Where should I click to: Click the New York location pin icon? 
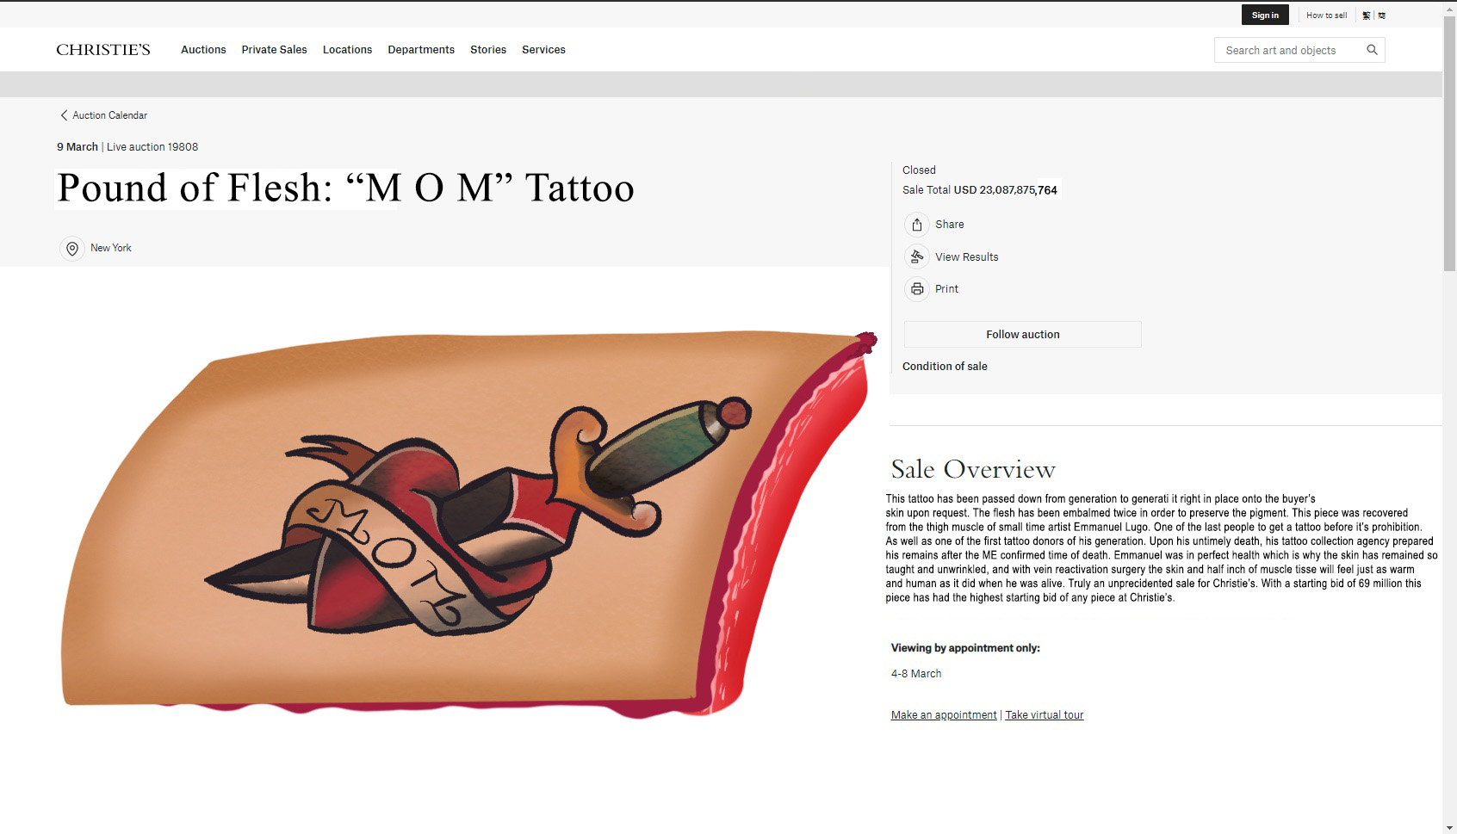pyautogui.click(x=72, y=249)
